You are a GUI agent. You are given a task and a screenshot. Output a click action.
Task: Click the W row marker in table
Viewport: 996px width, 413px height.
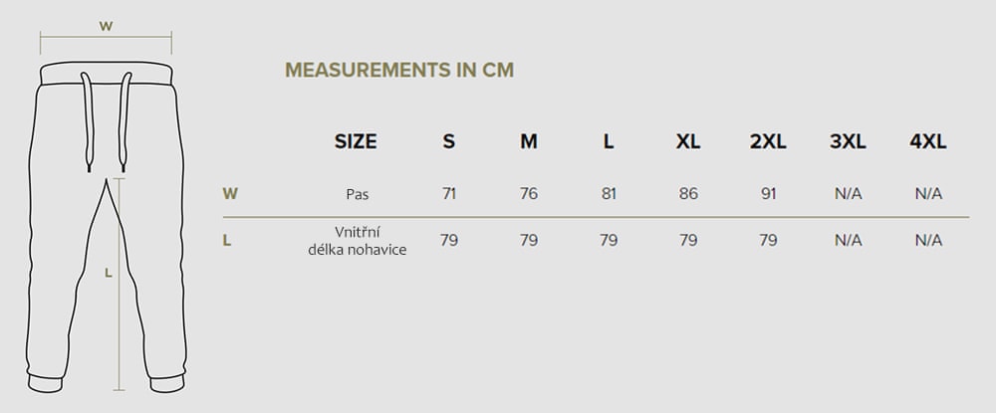coord(230,193)
